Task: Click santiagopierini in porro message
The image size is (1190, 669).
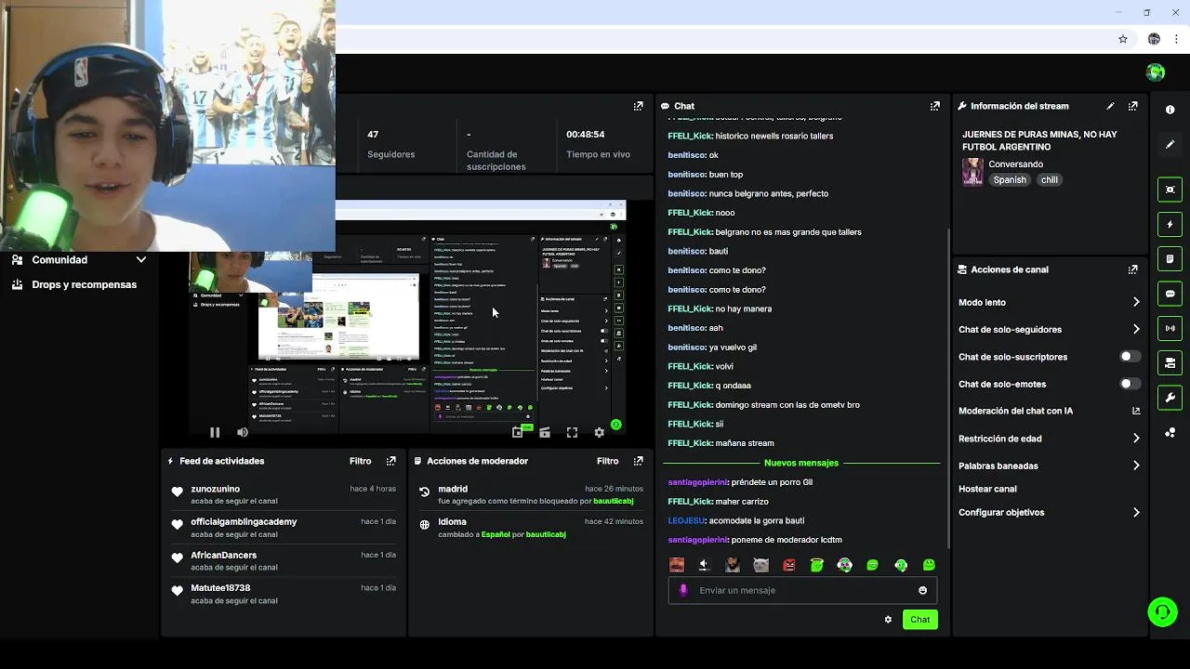Action: pyautogui.click(x=698, y=482)
